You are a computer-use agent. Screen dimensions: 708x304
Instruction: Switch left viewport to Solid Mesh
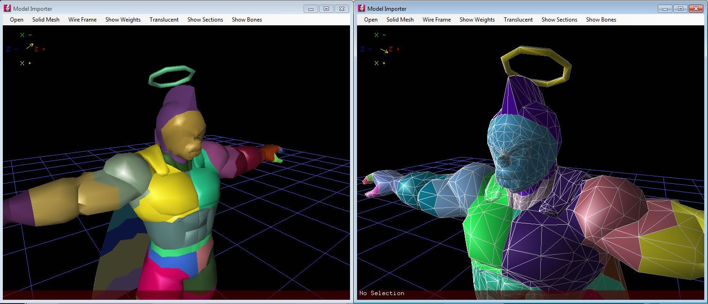(45, 20)
